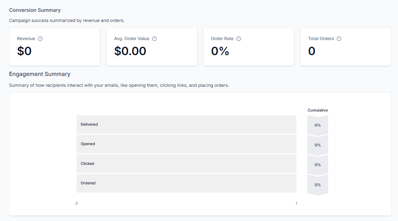Click the Revenue $0 card
The width and height of the screenshot is (398, 221).
point(55,47)
